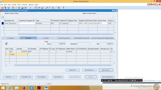Screen dimensions: 161x90
Task: Click the Cut toolbar icon
Action: pos(30,8)
